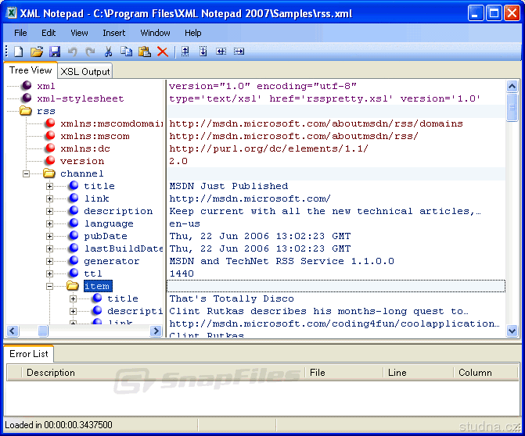The height and width of the screenshot is (436, 525).
Task: Click the MSDN Just Published title value
Action: 228,186
